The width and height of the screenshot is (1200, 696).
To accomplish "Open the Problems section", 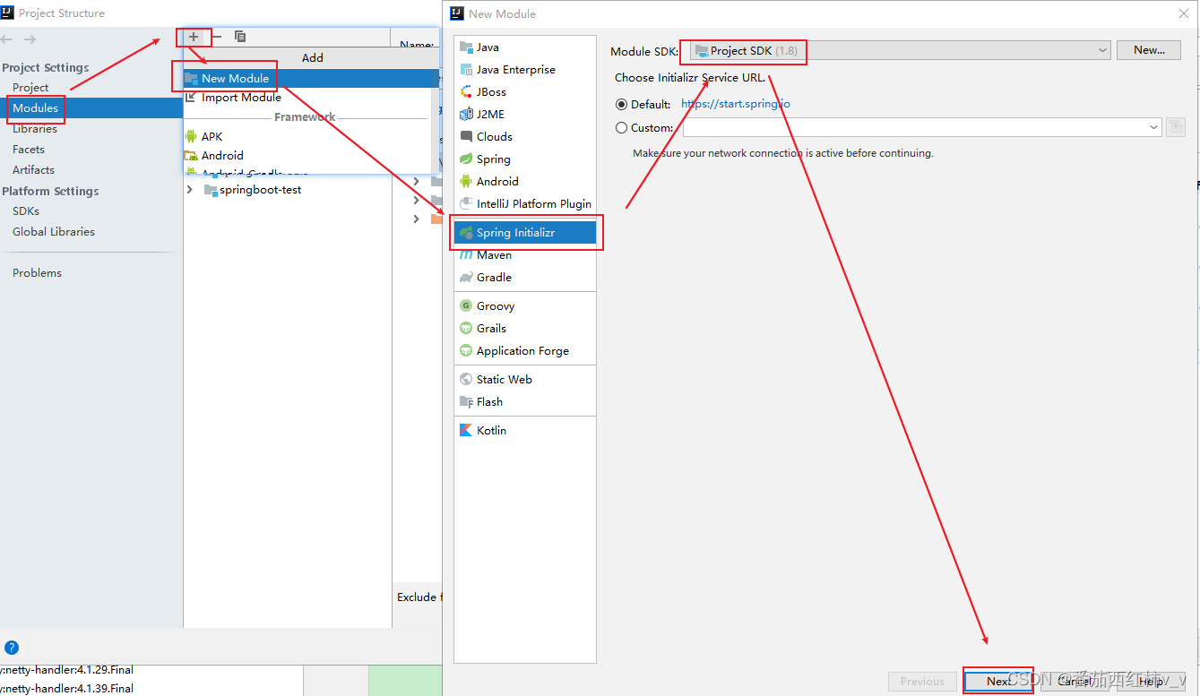I will (37, 273).
